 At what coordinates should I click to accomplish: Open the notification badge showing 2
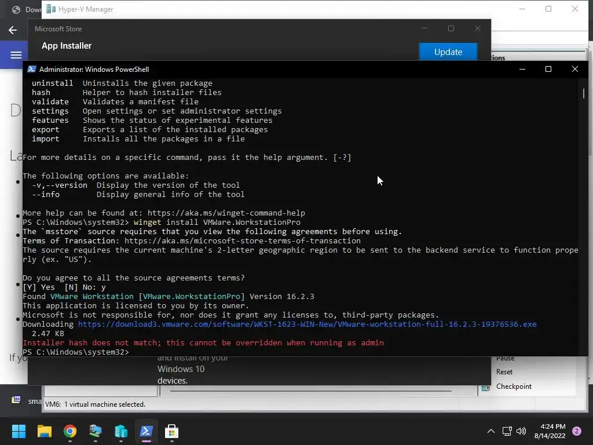577,431
